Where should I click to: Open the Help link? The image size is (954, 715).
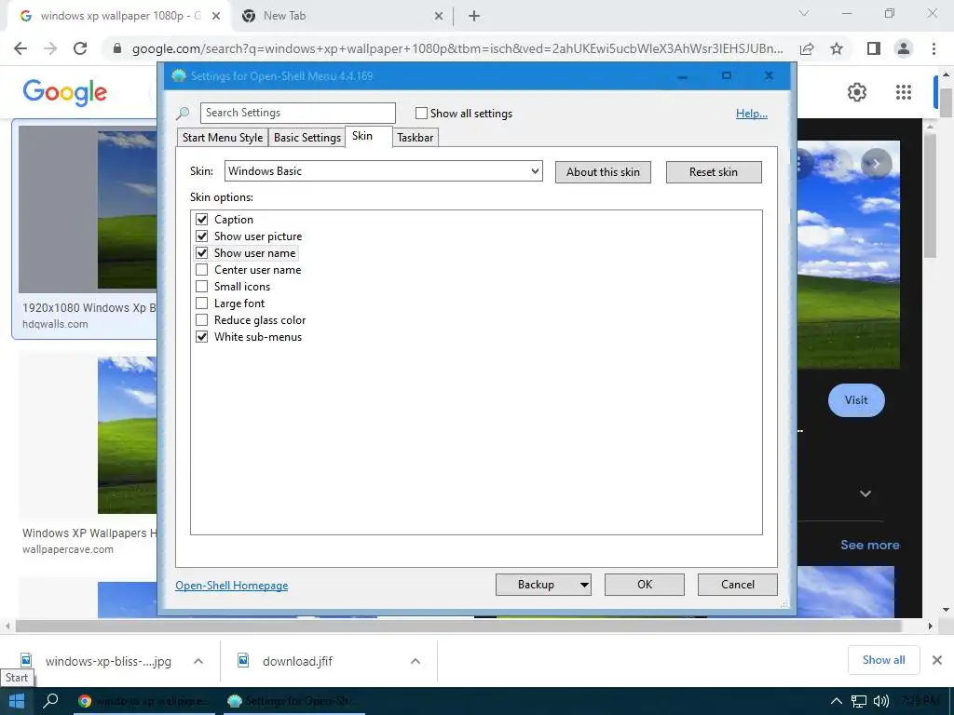[x=752, y=113]
